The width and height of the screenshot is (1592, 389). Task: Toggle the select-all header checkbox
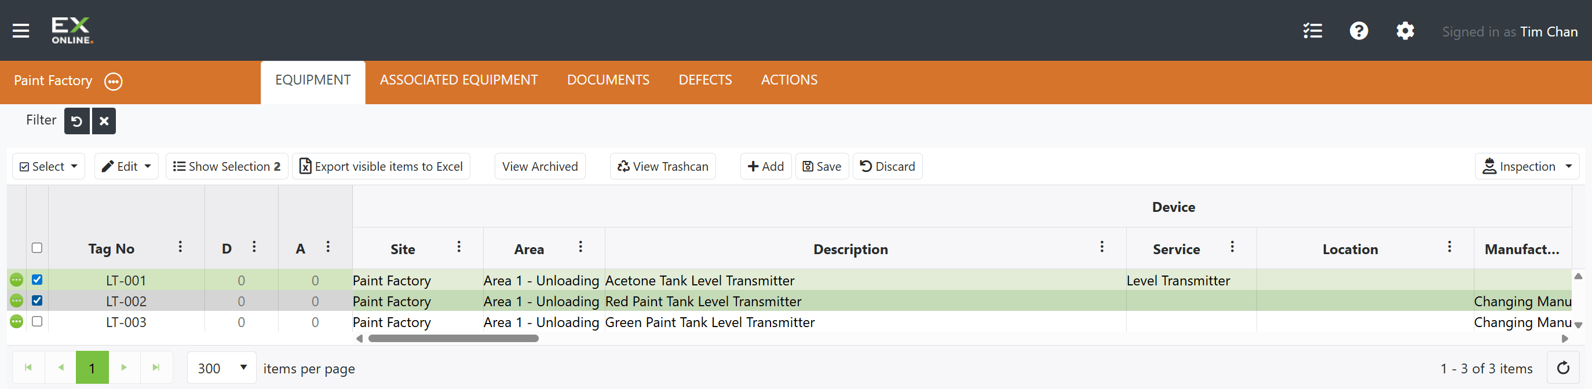click(37, 248)
